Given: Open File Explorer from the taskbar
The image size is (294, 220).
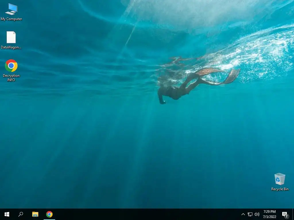Looking at the screenshot, I should (35, 214).
